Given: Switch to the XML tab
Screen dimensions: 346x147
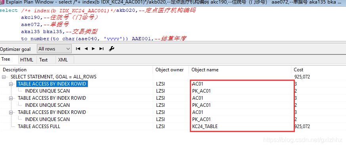Looking at the screenshot, I should tap(63, 60).
